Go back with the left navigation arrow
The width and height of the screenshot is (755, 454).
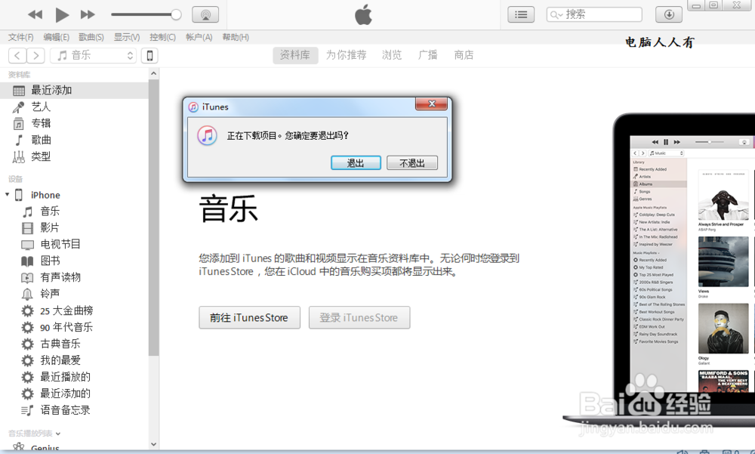(17, 55)
